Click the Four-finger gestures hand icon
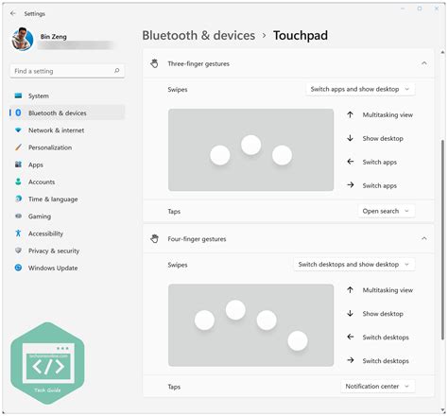 (x=154, y=238)
